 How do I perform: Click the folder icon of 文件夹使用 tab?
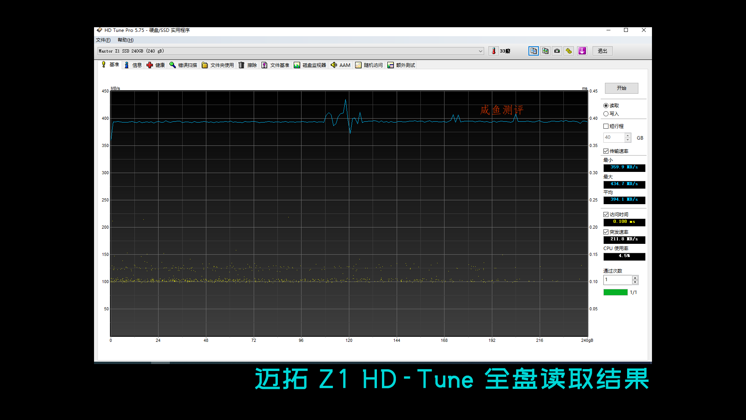point(205,65)
